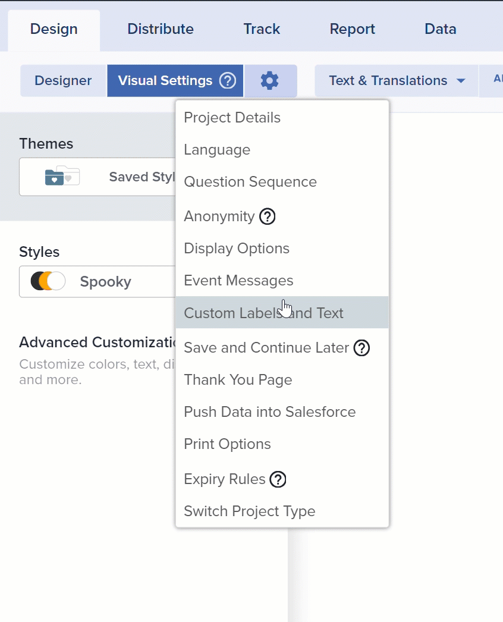
Task: Select the Data tab
Action: coord(440,29)
